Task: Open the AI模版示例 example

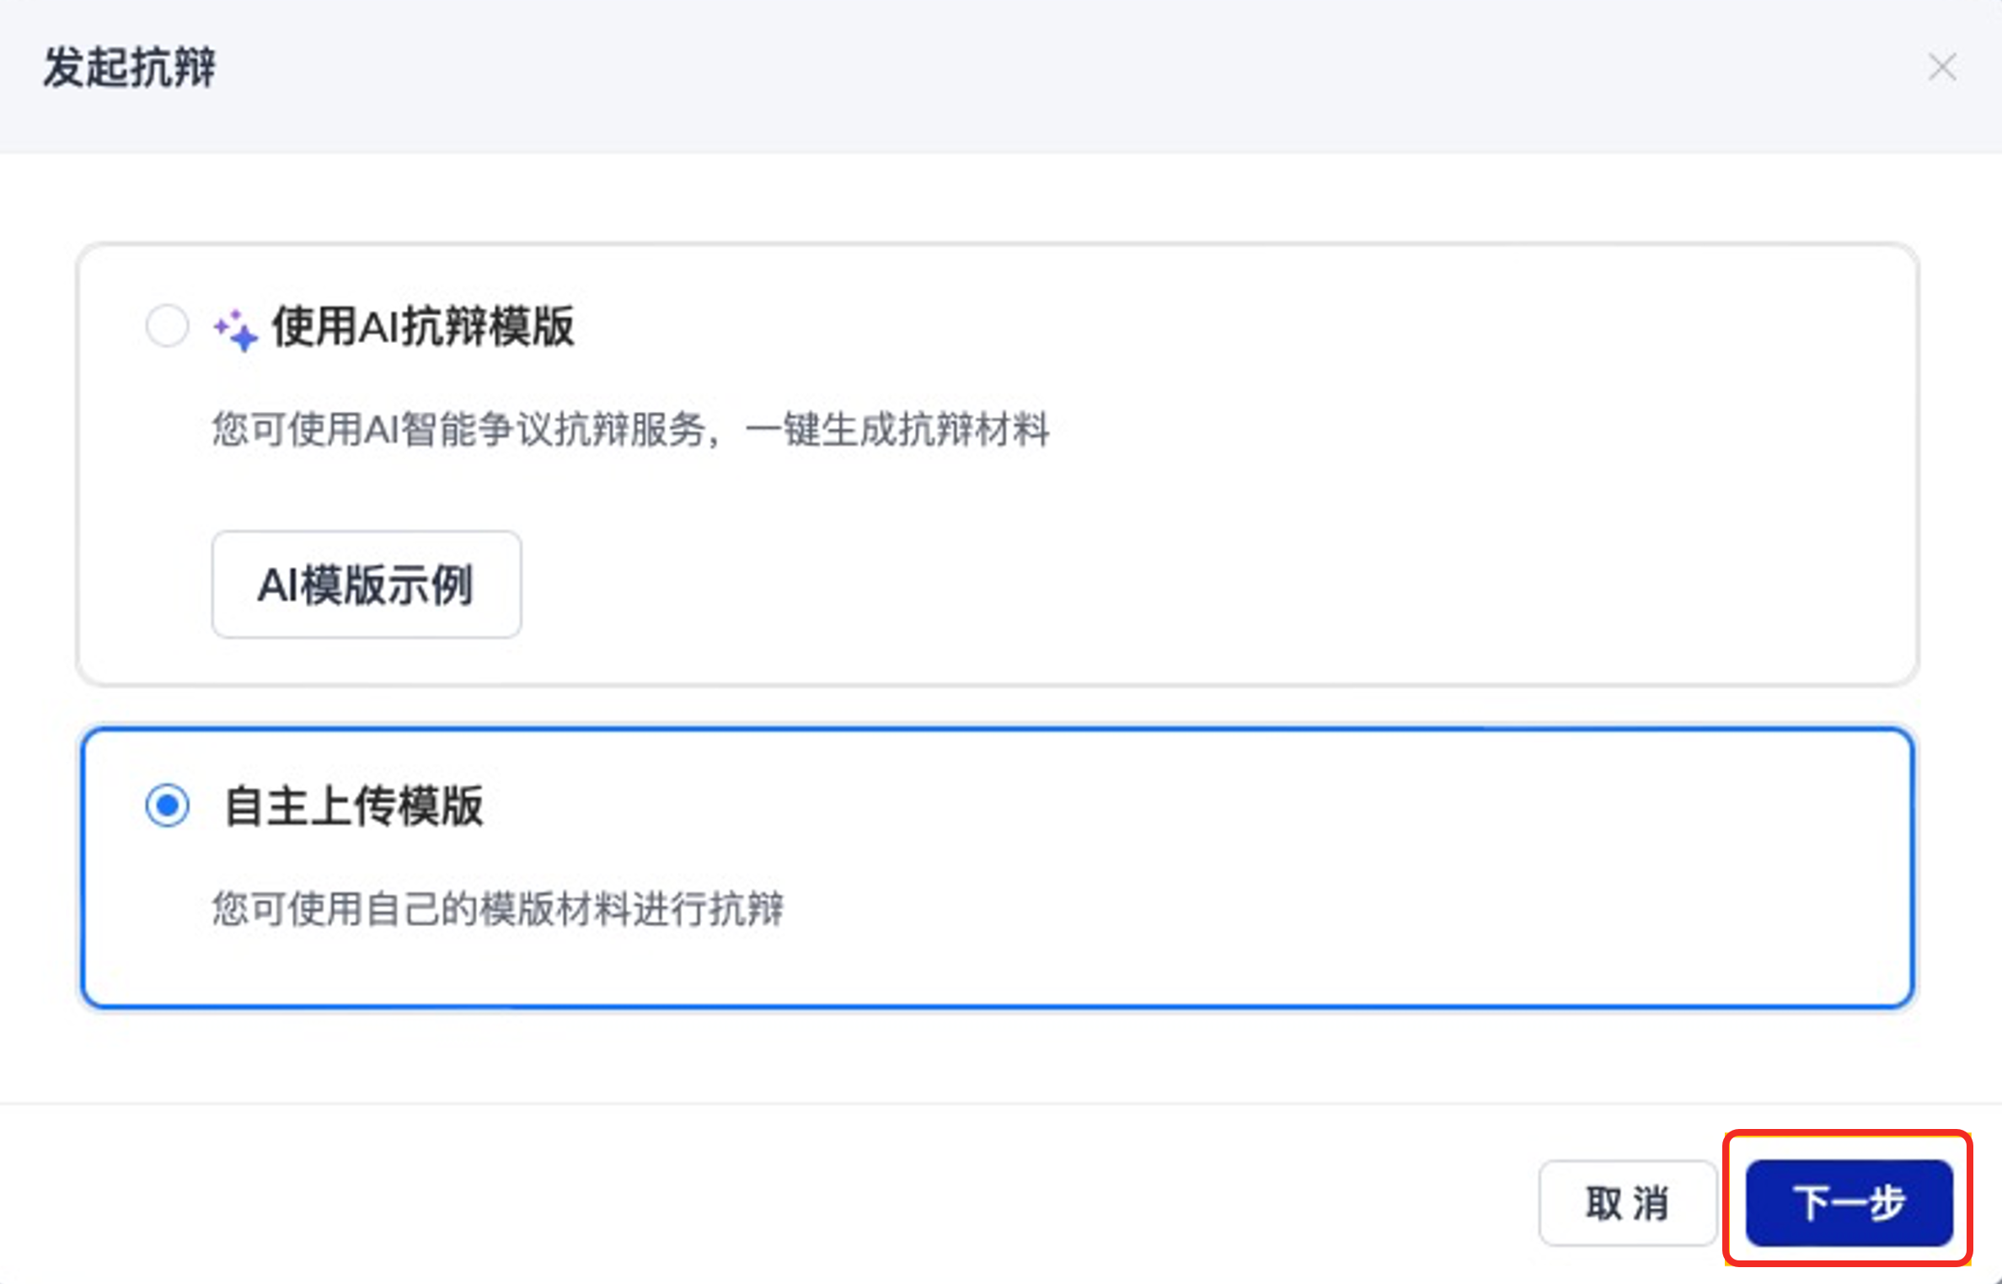Action: tap(367, 584)
